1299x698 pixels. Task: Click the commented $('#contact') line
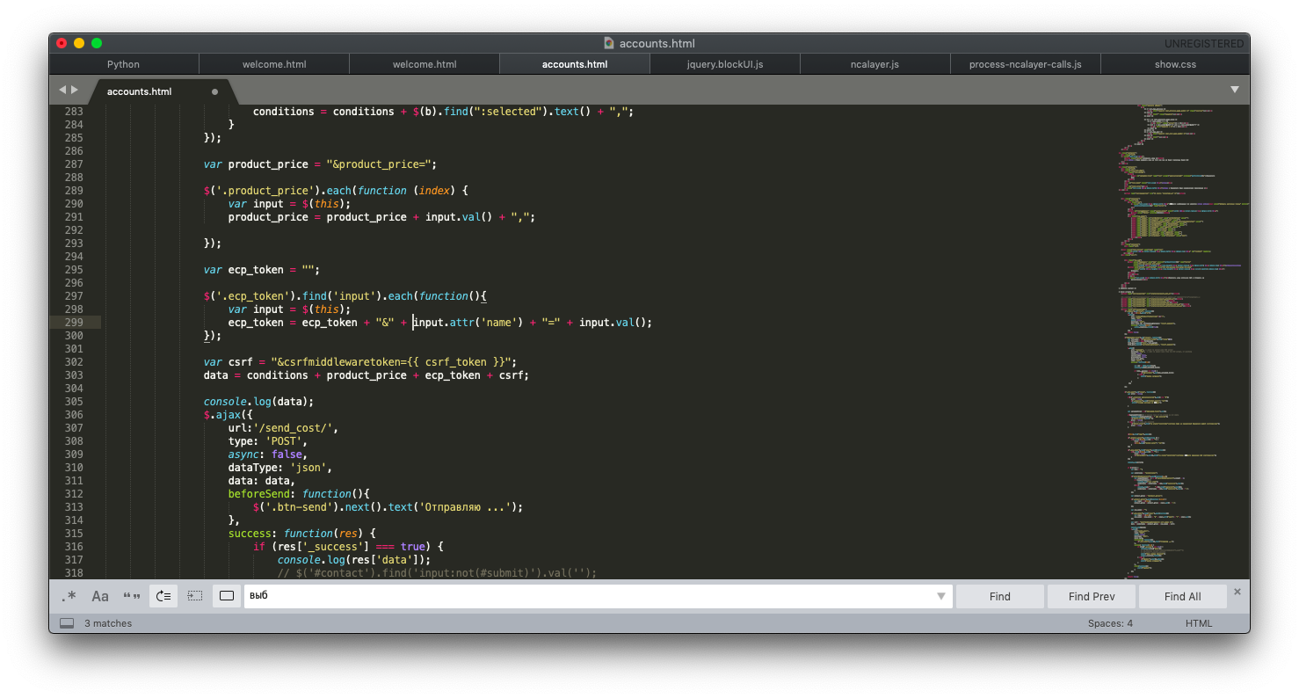click(x=437, y=573)
